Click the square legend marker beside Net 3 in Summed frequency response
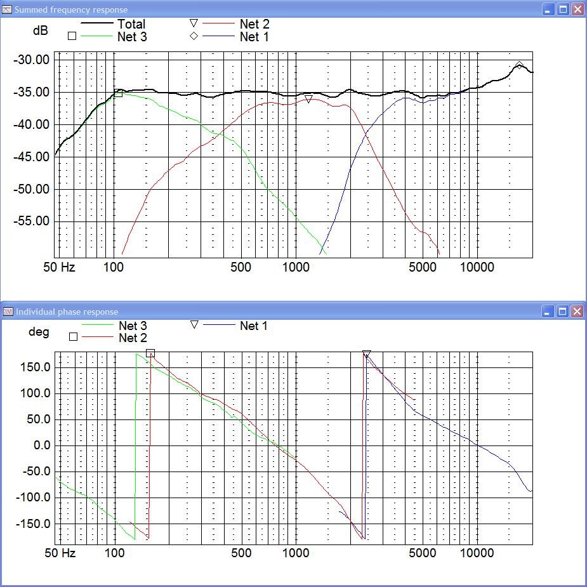Image resolution: width=587 pixels, height=587 pixels. [72, 36]
